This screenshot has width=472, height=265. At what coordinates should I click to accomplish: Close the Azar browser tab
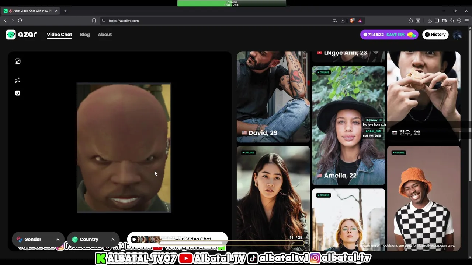click(56, 11)
